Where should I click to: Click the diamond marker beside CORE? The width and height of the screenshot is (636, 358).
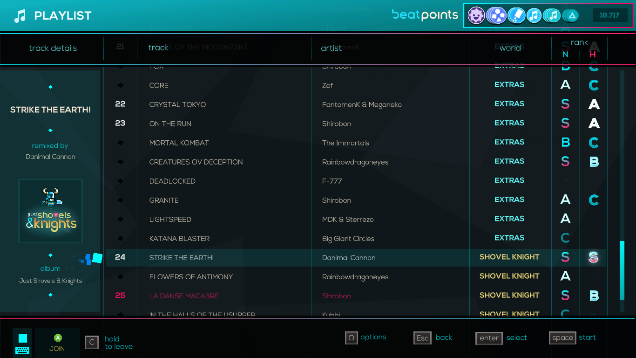point(120,85)
